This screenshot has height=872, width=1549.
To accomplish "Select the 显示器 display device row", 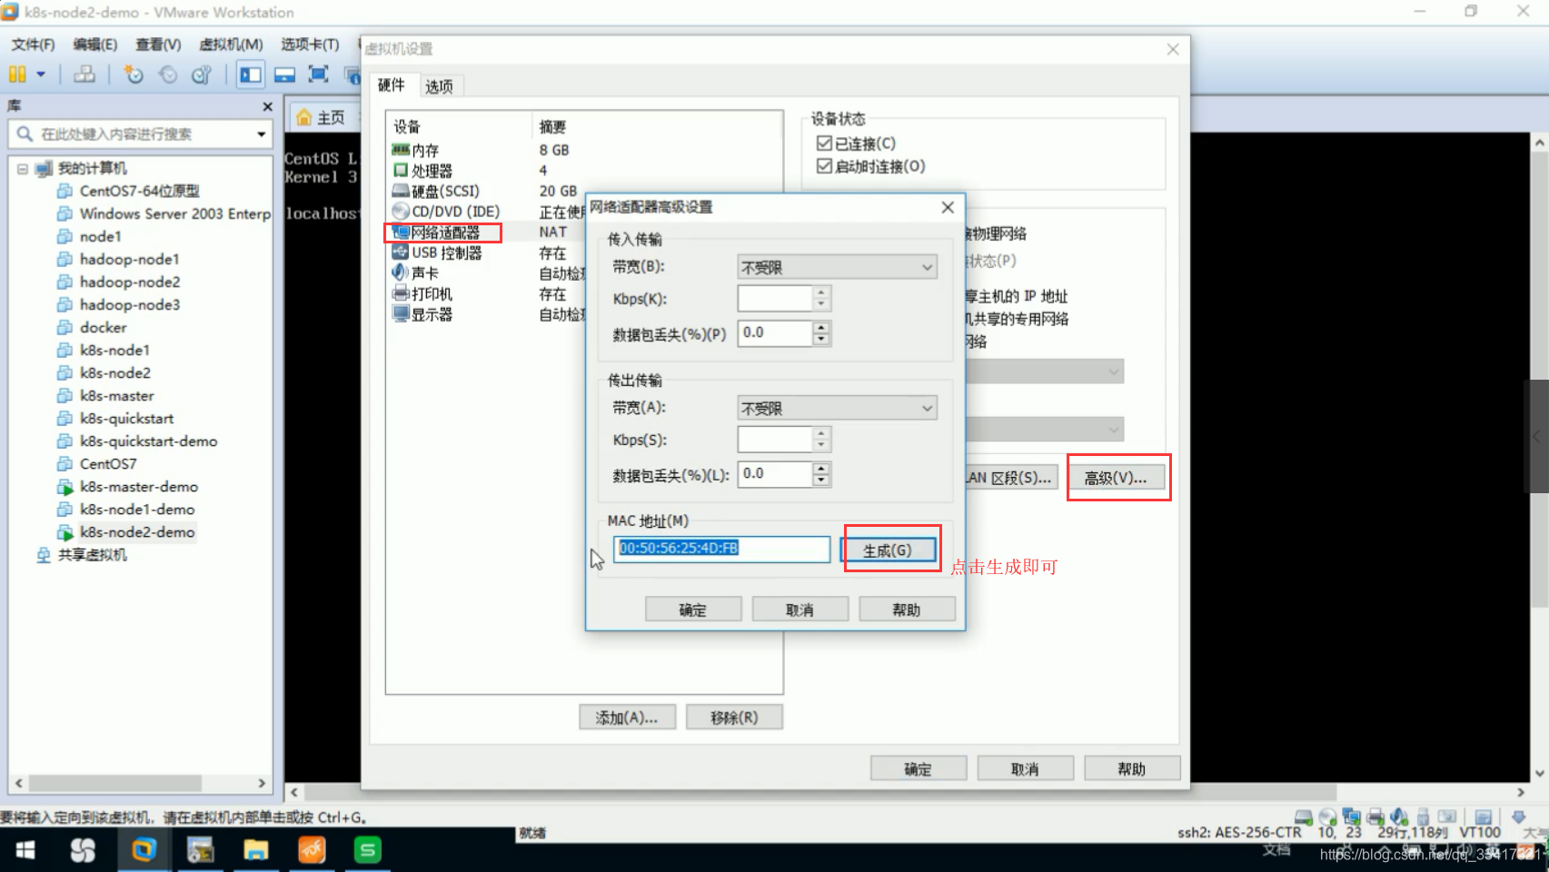I will [489, 314].
